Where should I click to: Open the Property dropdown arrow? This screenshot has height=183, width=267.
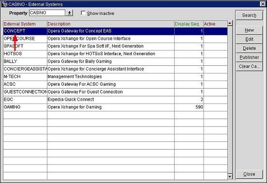point(70,13)
